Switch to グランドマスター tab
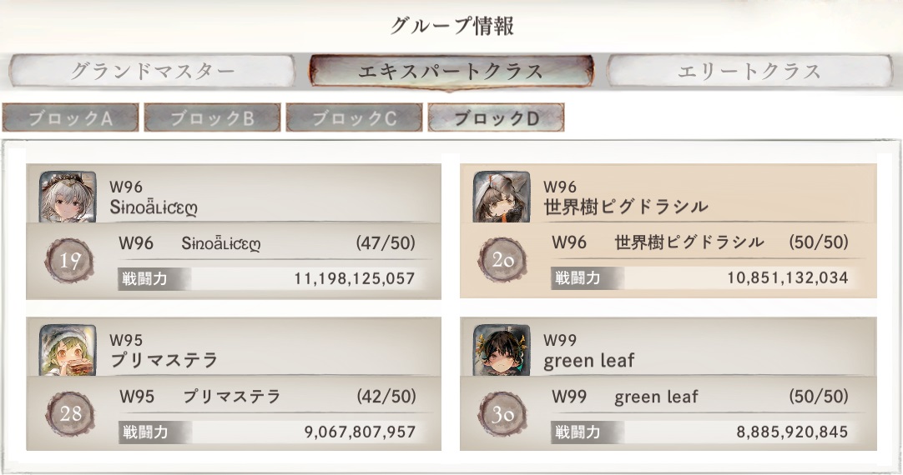The height and width of the screenshot is (475, 903). tap(152, 71)
